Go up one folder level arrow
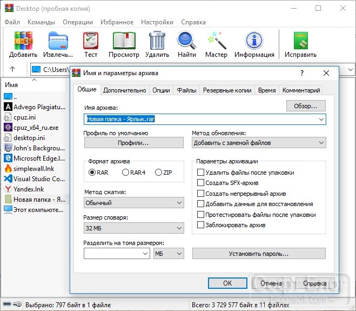 [12, 69]
